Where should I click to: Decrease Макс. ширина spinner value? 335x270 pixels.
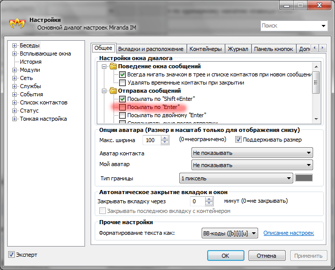(164, 142)
